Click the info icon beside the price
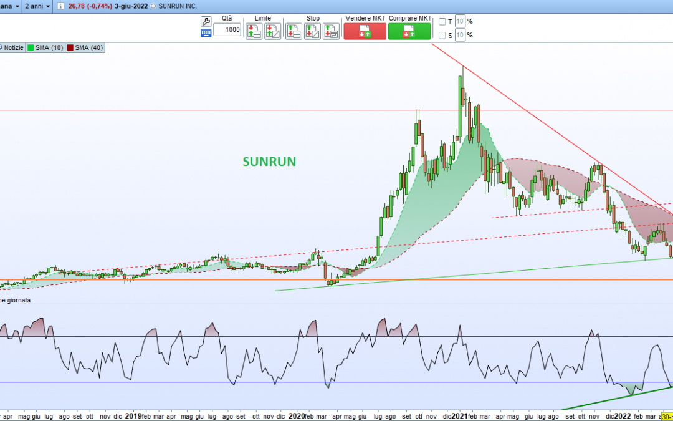 60,6
